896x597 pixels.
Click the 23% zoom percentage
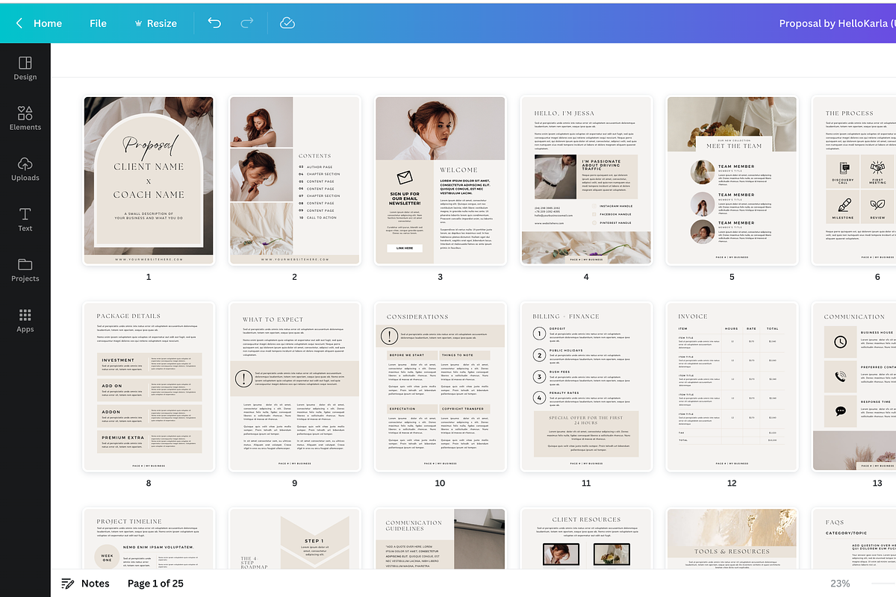tap(839, 583)
